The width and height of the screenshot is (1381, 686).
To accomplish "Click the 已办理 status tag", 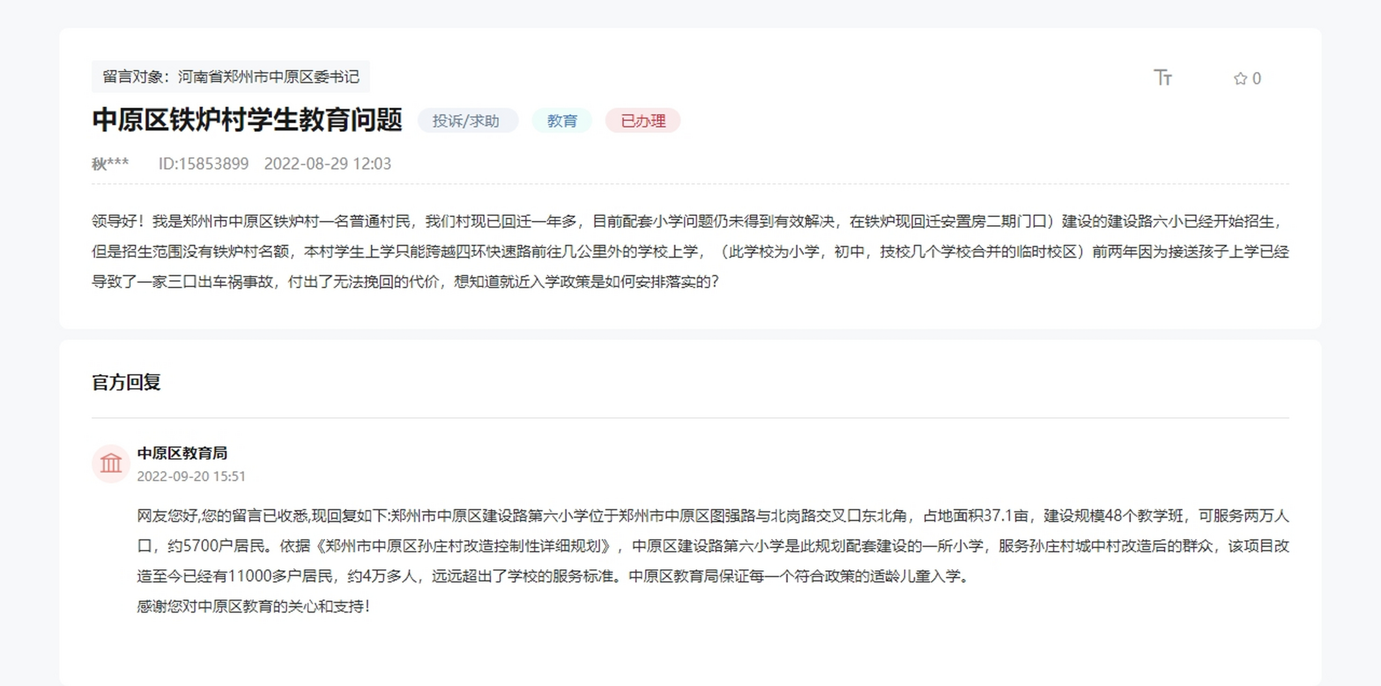I will (643, 121).
